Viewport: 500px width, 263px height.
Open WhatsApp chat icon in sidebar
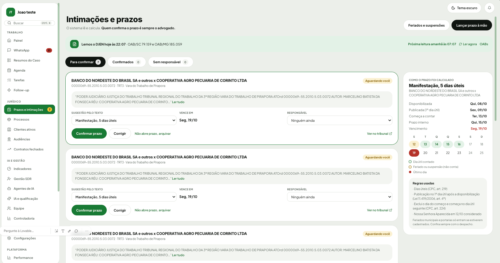pos(9,50)
